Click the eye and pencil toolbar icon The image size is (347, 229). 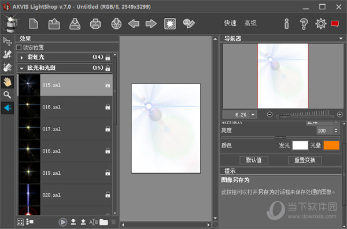tap(189, 24)
